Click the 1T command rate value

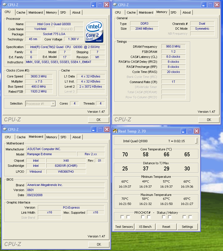tap(173, 82)
